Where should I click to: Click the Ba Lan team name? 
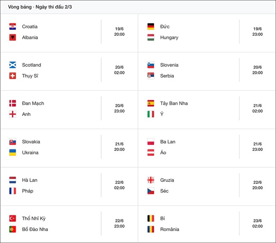(167, 142)
